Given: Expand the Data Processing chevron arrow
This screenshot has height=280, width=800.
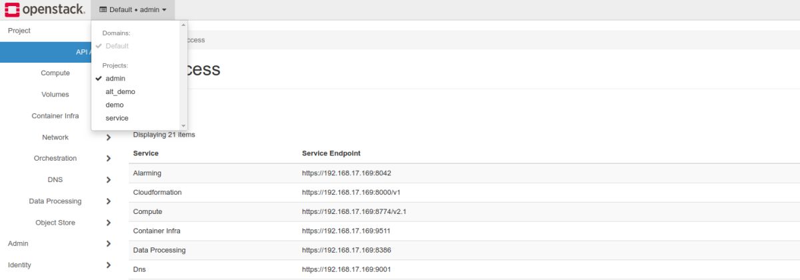Looking at the screenshot, I should point(109,201).
